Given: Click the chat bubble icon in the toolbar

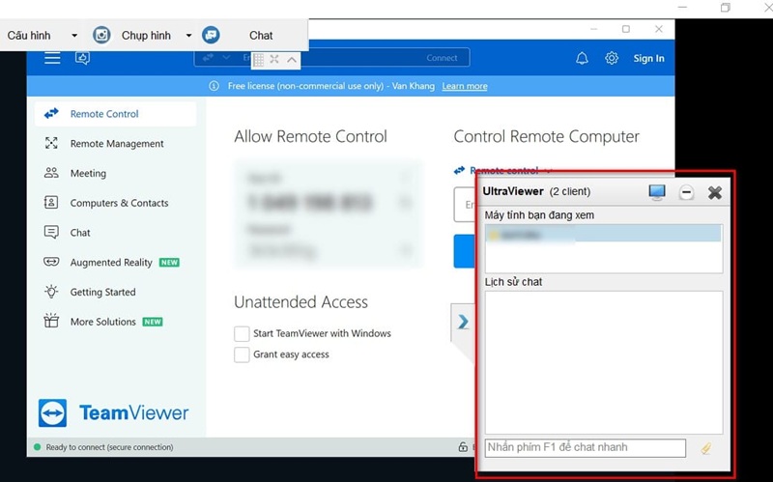Looking at the screenshot, I should click(211, 35).
